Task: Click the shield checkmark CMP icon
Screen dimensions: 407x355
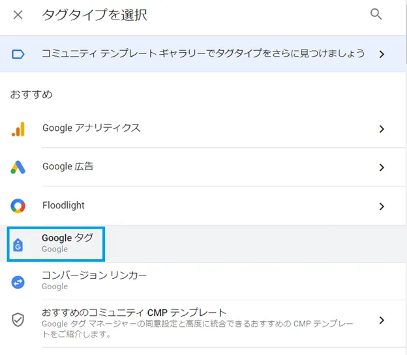Action: click(18, 320)
